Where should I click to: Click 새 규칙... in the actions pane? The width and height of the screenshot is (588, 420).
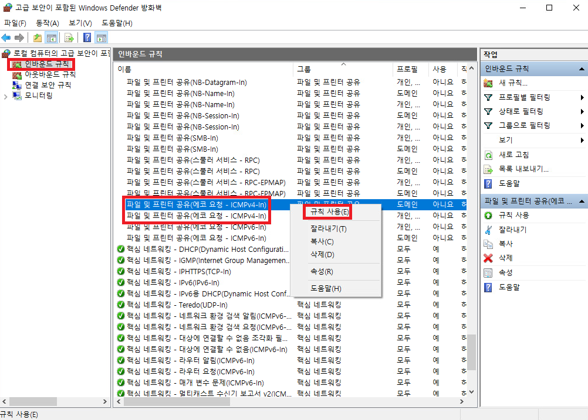point(513,83)
